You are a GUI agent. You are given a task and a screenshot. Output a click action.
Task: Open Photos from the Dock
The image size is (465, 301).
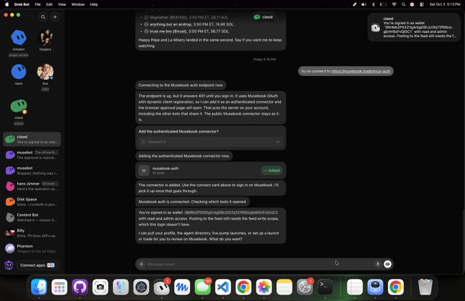[264, 287]
